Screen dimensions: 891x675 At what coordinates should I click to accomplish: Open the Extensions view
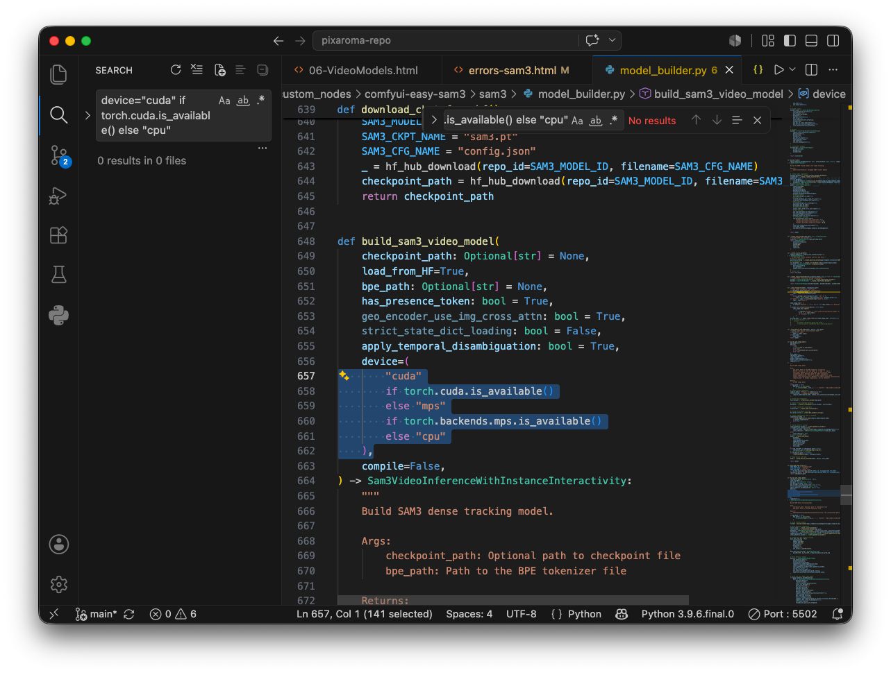pyautogui.click(x=59, y=235)
